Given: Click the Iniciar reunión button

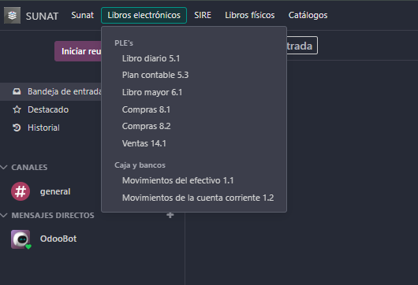Looking at the screenshot, I should (x=78, y=51).
